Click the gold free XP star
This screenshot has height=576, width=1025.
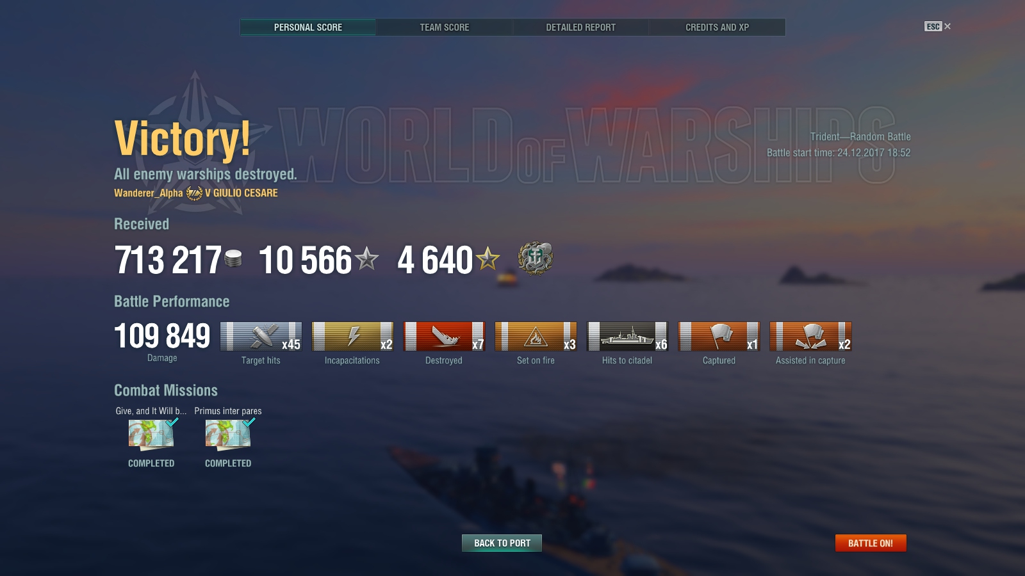click(488, 259)
